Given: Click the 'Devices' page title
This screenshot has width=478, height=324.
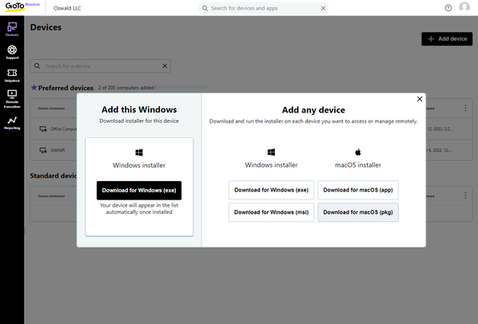Looking at the screenshot, I should [46, 27].
